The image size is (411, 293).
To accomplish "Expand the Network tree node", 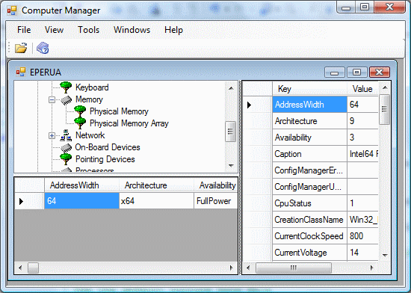I will tap(52, 136).
